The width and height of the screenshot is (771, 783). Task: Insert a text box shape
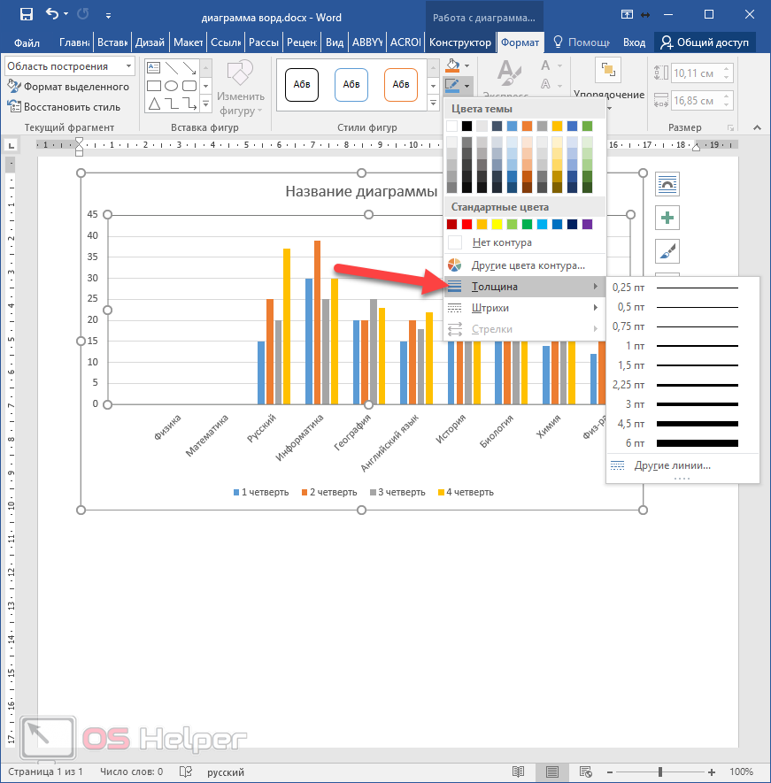154,67
